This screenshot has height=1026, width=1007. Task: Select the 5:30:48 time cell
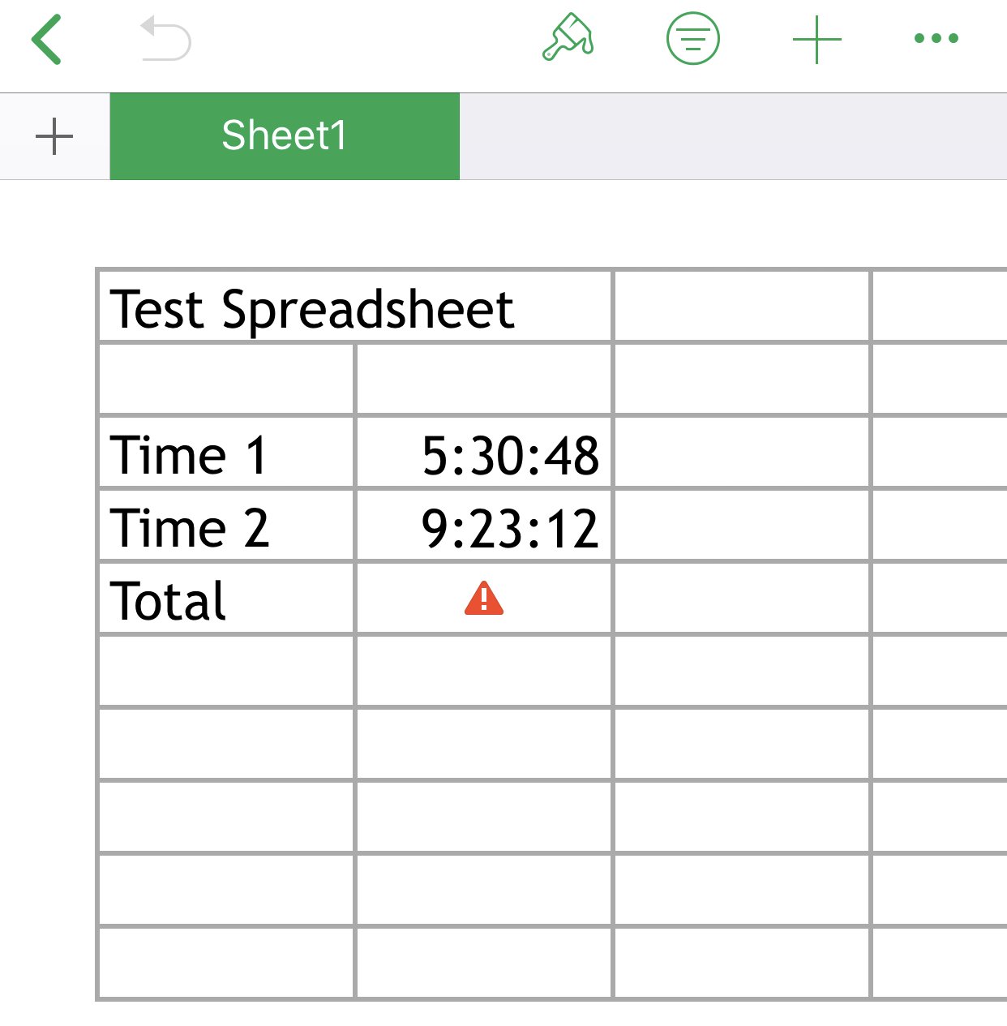click(x=484, y=453)
